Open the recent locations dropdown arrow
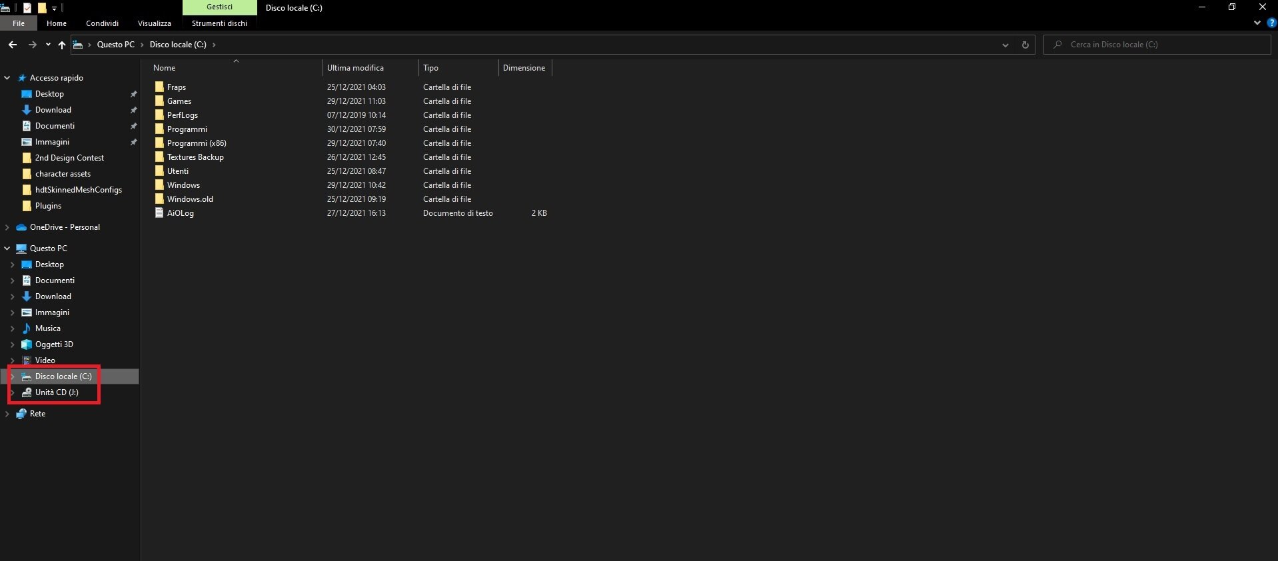The image size is (1278, 561). pos(48,45)
